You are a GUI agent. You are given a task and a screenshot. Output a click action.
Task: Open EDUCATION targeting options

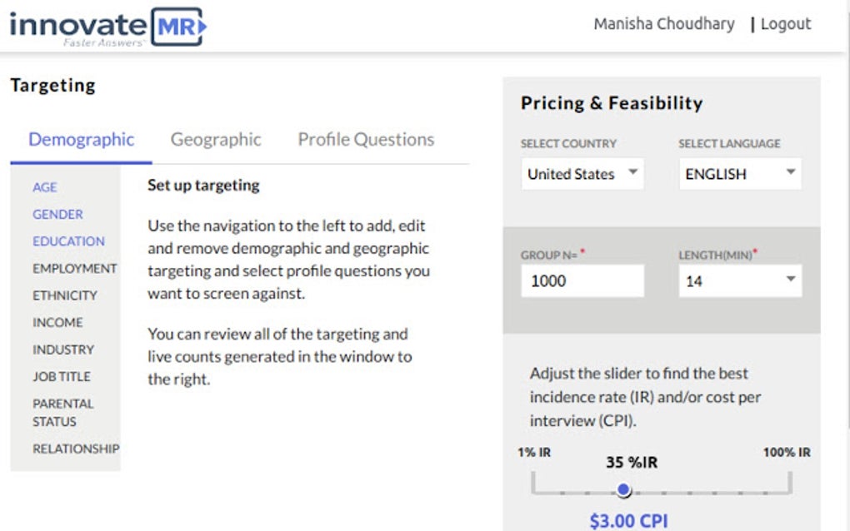(69, 241)
